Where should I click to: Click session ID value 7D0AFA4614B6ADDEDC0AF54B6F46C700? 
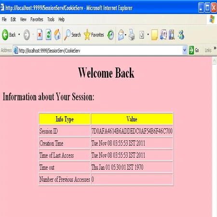[132, 131]
